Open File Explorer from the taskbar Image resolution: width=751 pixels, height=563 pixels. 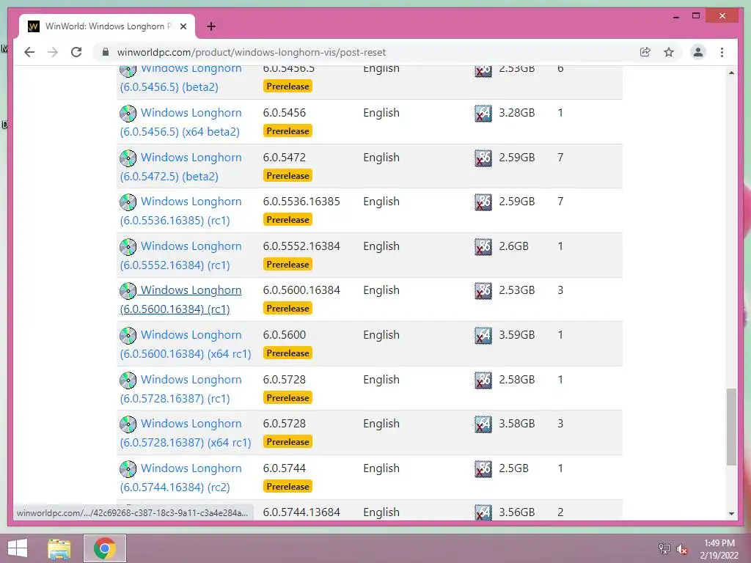click(x=59, y=548)
